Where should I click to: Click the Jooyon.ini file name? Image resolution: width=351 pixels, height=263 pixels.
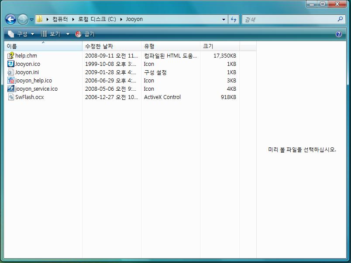point(27,72)
